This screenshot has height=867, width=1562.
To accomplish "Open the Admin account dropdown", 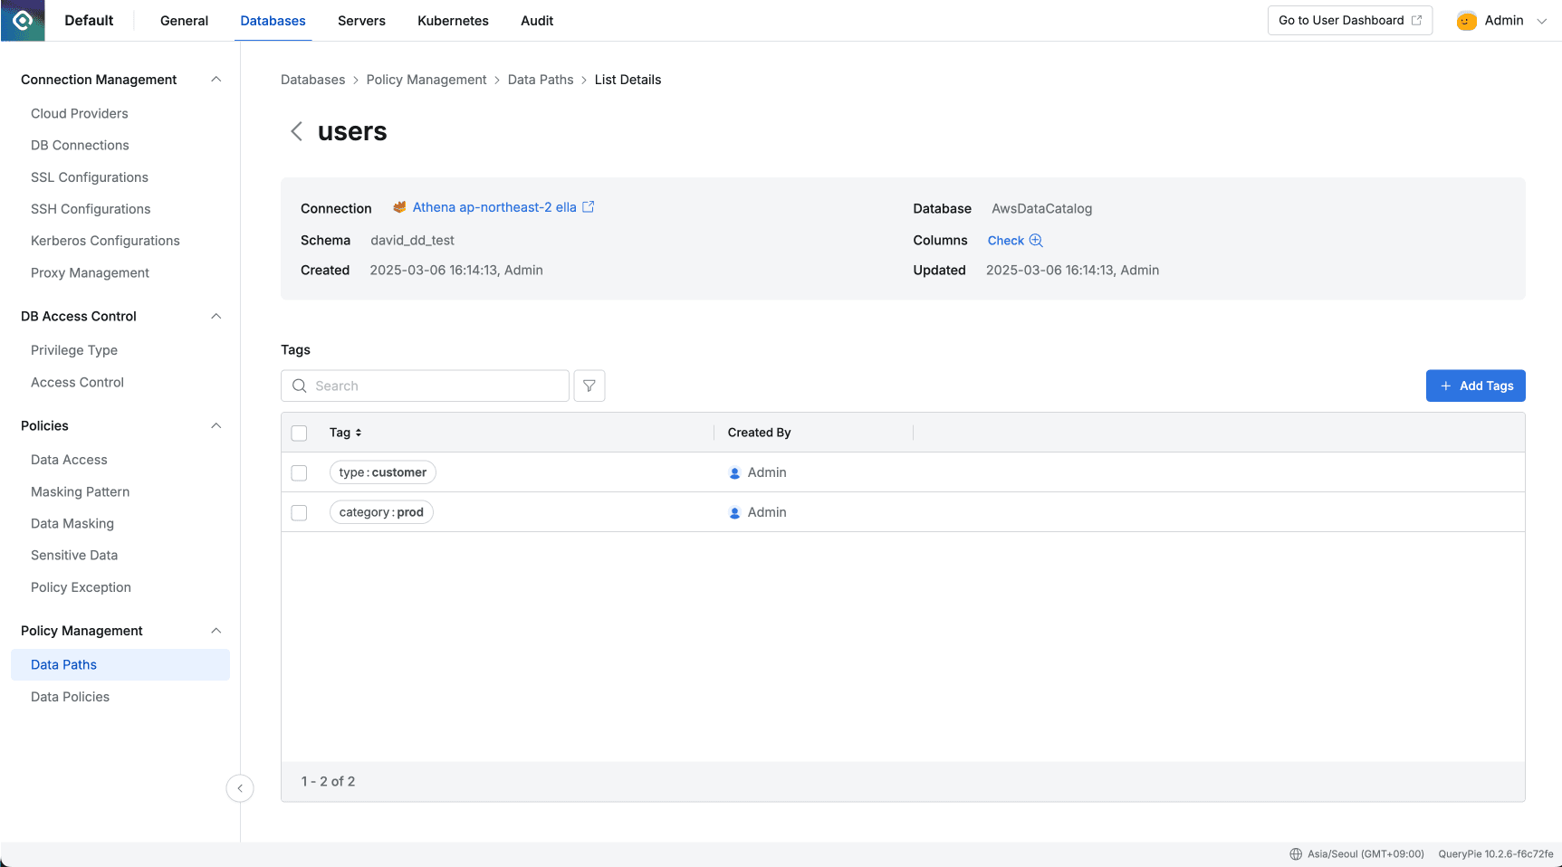I will coord(1541,21).
